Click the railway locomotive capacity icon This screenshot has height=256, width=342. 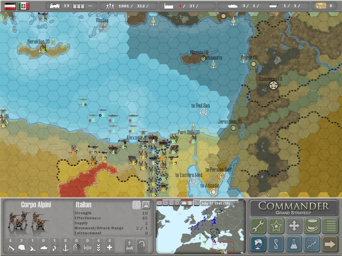55,6
